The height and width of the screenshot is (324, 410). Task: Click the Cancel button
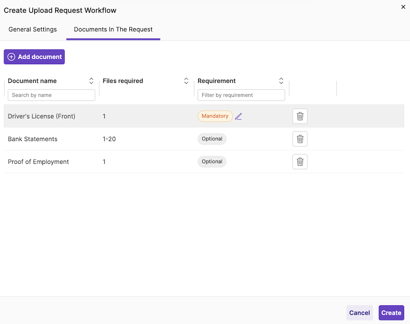pos(359,313)
